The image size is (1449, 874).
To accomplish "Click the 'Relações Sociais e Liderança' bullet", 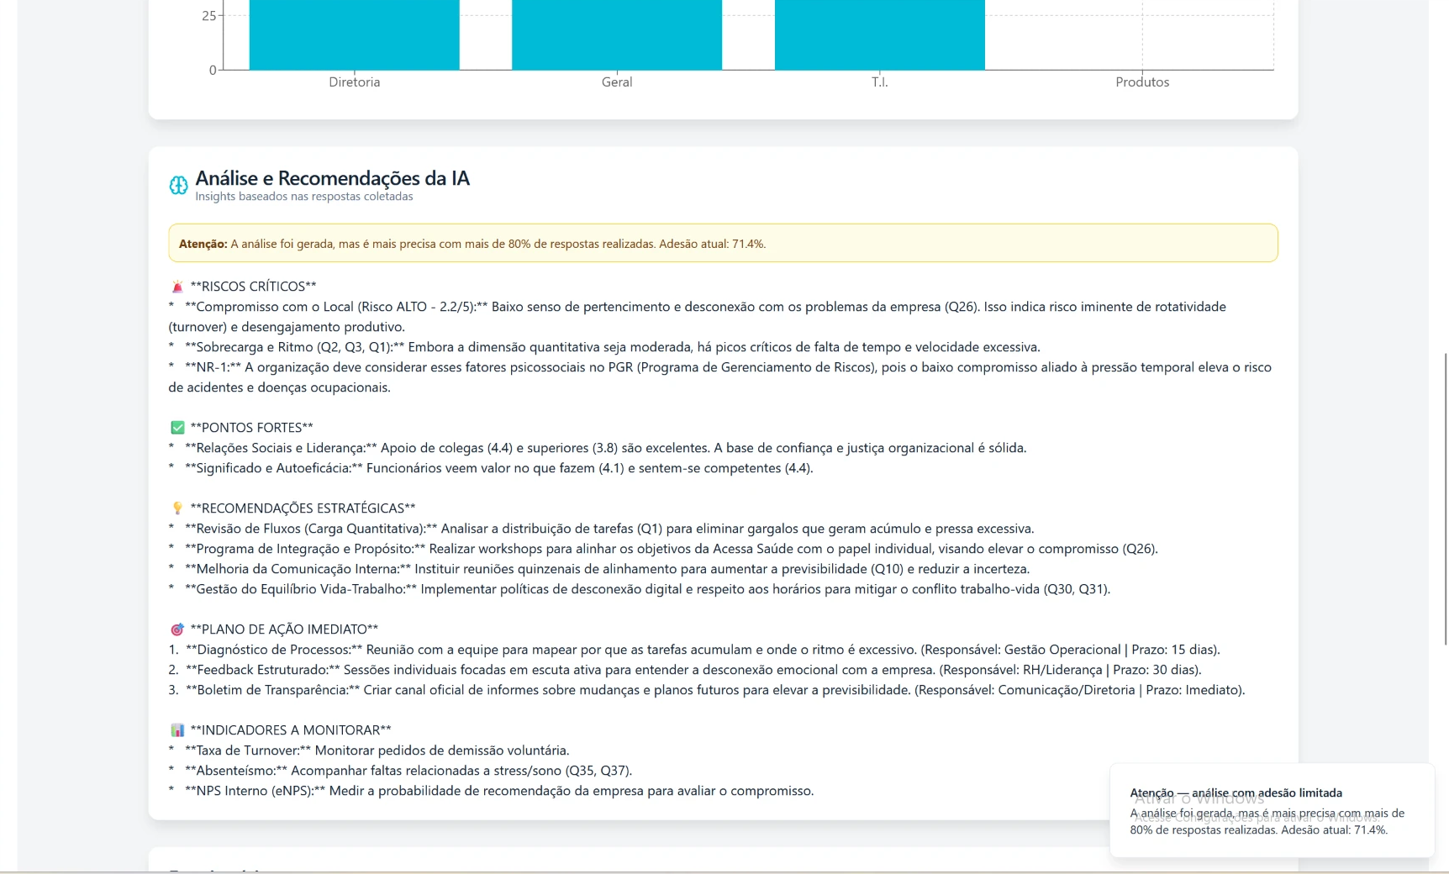I will click(x=598, y=448).
